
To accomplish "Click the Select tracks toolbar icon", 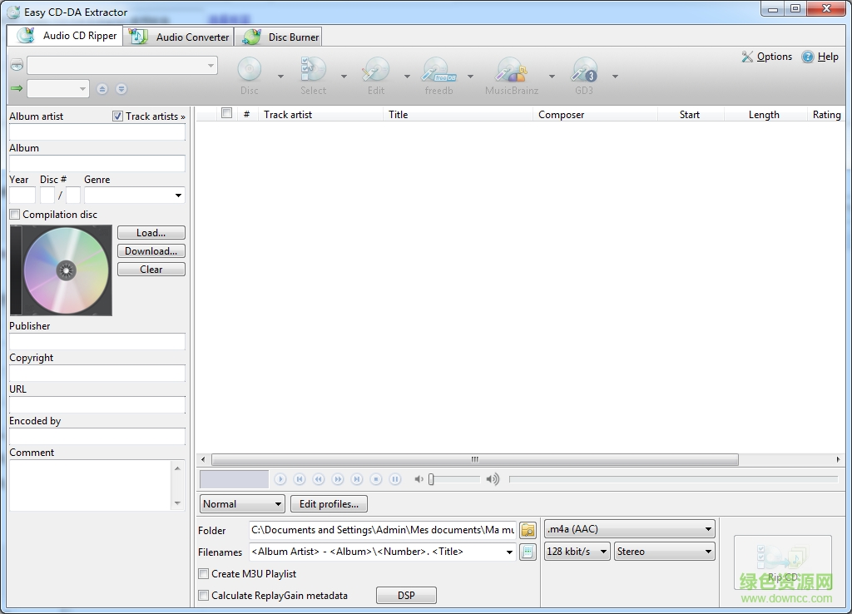I will (312, 71).
